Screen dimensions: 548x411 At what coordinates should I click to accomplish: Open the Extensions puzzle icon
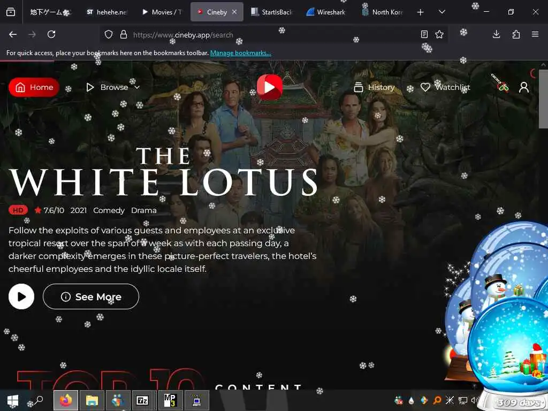[x=516, y=34]
